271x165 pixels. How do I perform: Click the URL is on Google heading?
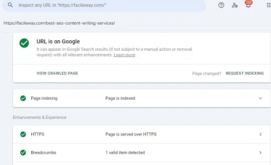[58, 41]
